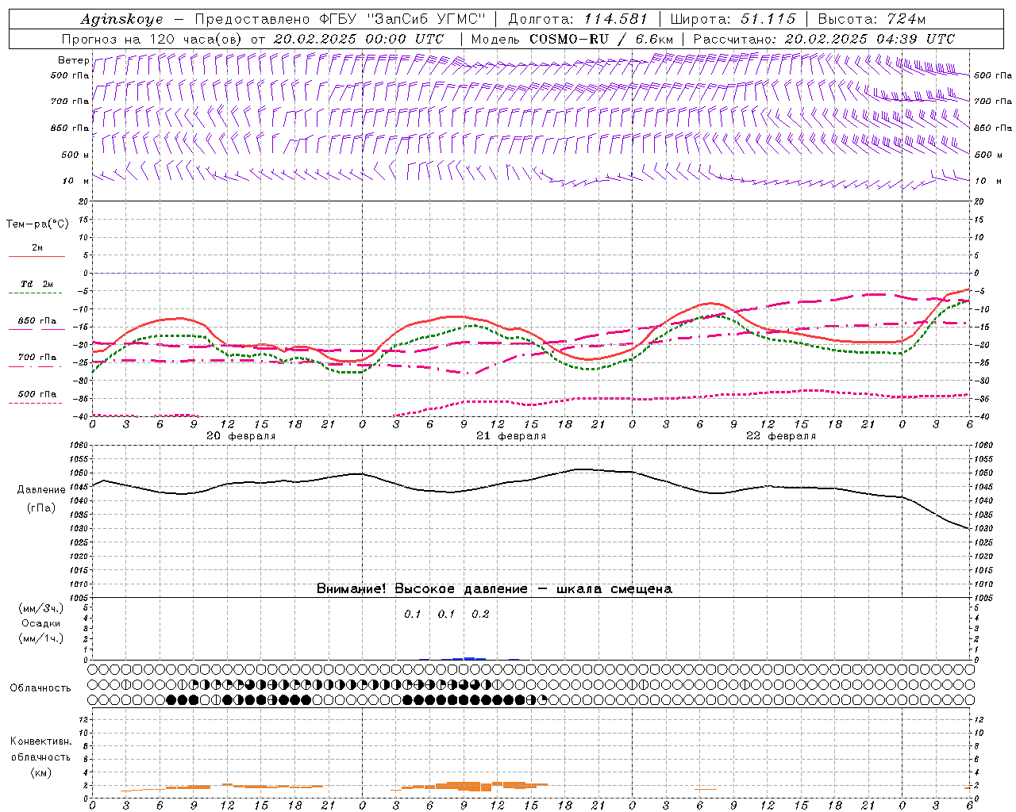Select the 'Широта: 51.115' latitude value
Viewport: 1016px width, 812px height.
(733, 19)
